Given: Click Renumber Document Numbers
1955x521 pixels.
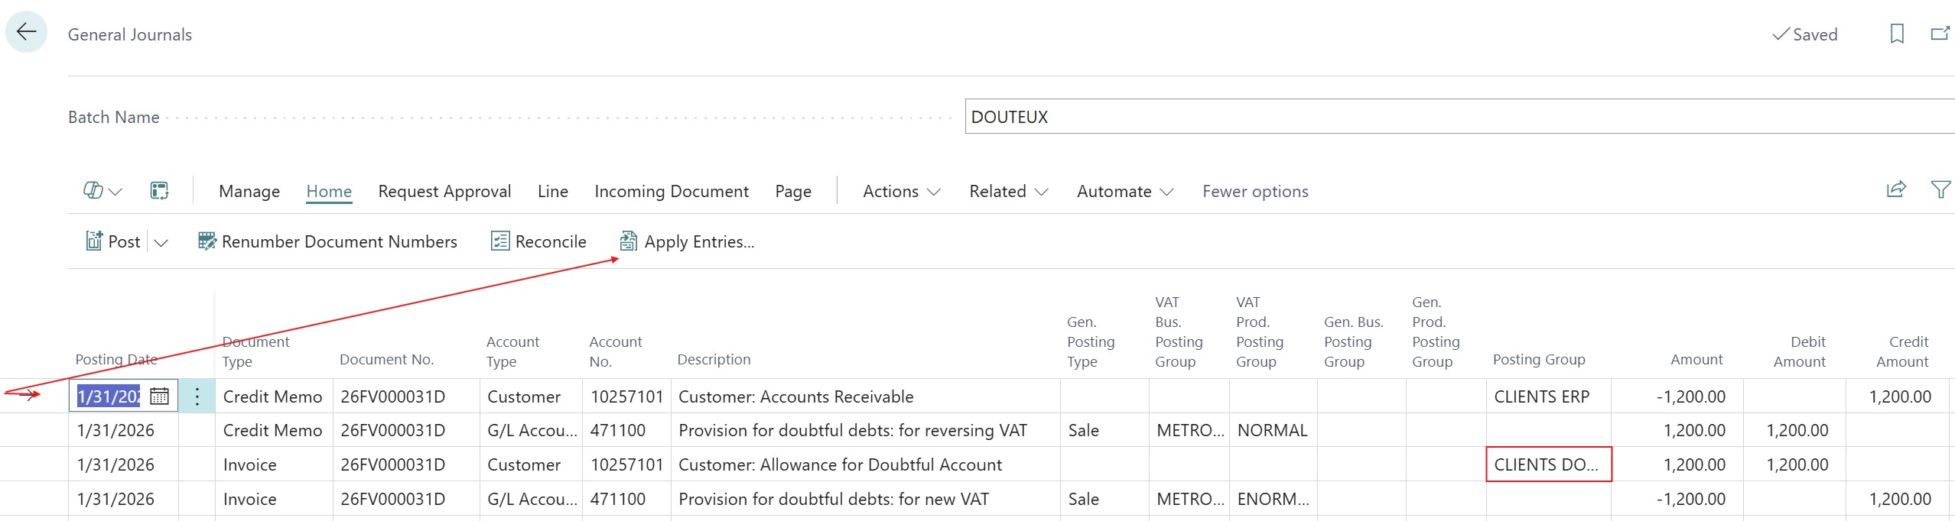Looking at the screenshot, I should click(327, 242).
